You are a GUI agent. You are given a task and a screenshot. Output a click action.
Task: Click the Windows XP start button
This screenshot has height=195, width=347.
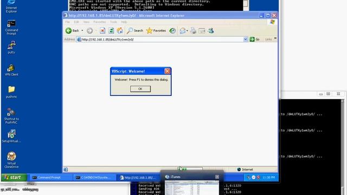(14, 177)
